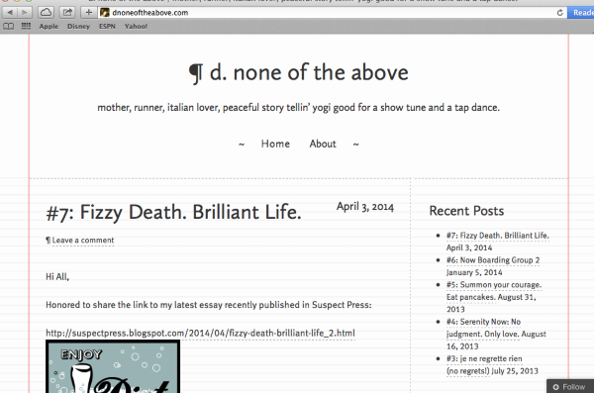This screenshot has width=594, height=393.
Task: Open recent post '#7: Fizzy Death. Brilliant Life.' in sidebar
Action: [497, 236]
